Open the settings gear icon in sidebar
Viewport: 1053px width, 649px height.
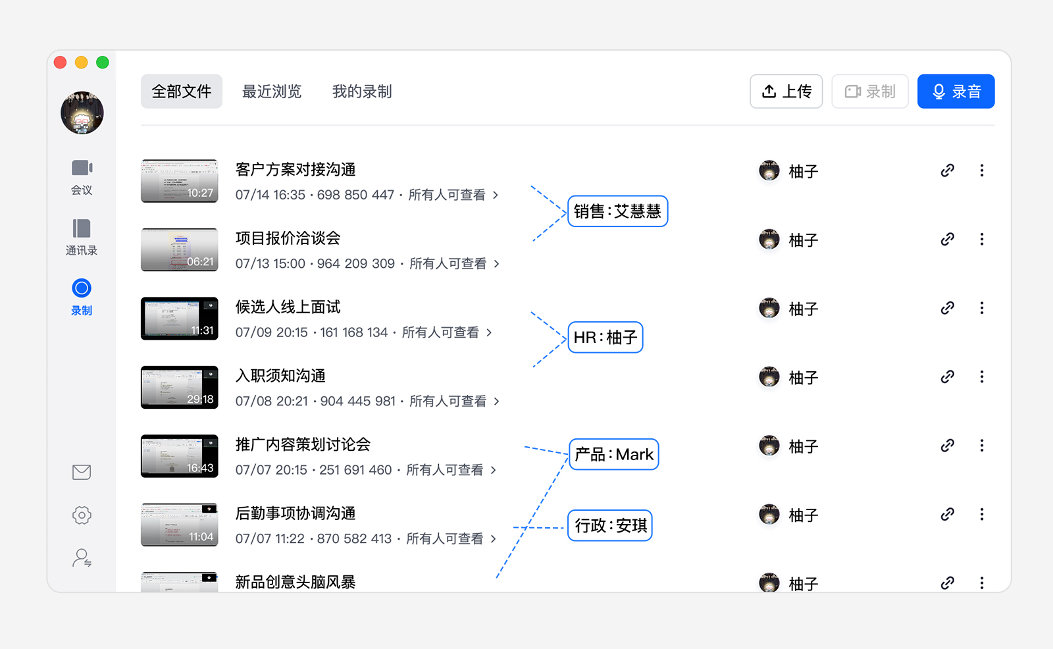[82, 515]
